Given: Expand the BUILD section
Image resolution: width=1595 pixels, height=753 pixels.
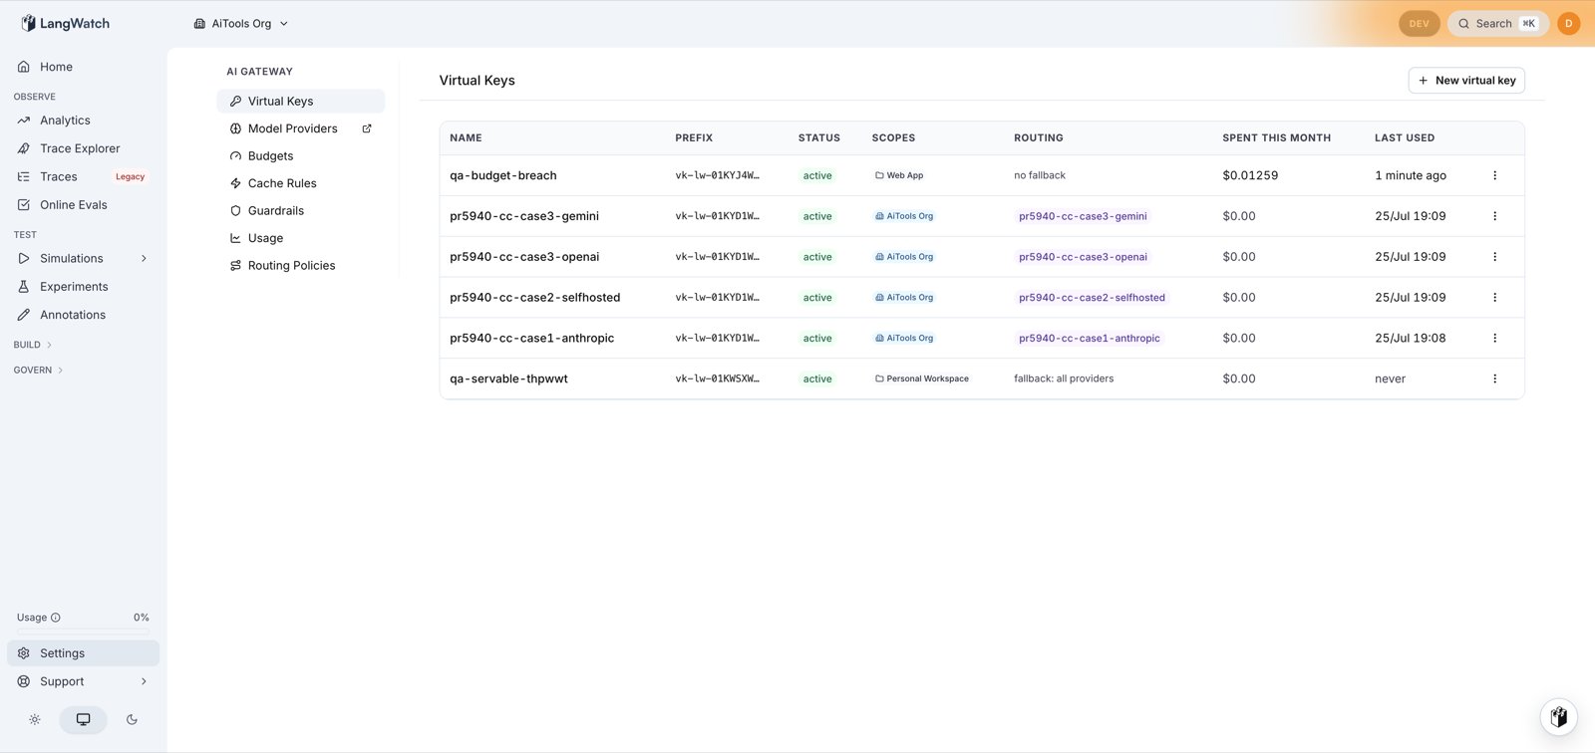Looking at the screenshot, I should [32, 345].
